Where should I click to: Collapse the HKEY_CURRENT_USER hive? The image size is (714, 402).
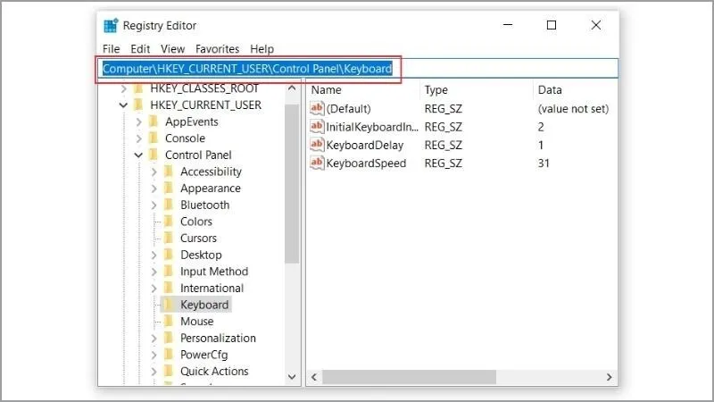pyautogui.click(x=123, y=105)
